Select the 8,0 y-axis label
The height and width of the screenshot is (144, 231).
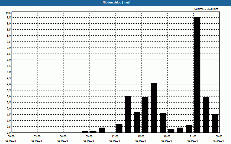(x=9, y=35)
